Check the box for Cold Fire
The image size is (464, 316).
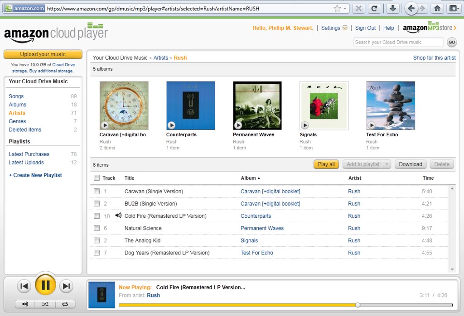point(97,216)
